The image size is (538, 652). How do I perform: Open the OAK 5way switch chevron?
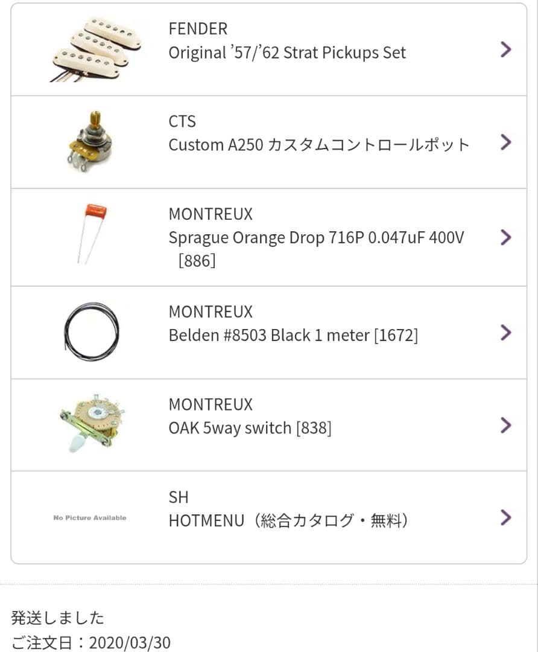coord(506,425)
